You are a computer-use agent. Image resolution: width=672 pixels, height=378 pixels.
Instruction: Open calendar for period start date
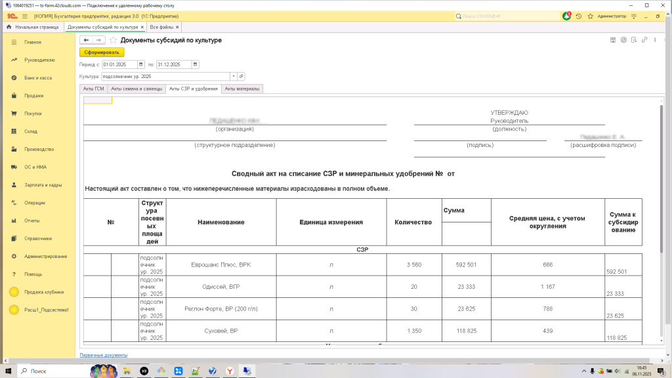[140, 64]
